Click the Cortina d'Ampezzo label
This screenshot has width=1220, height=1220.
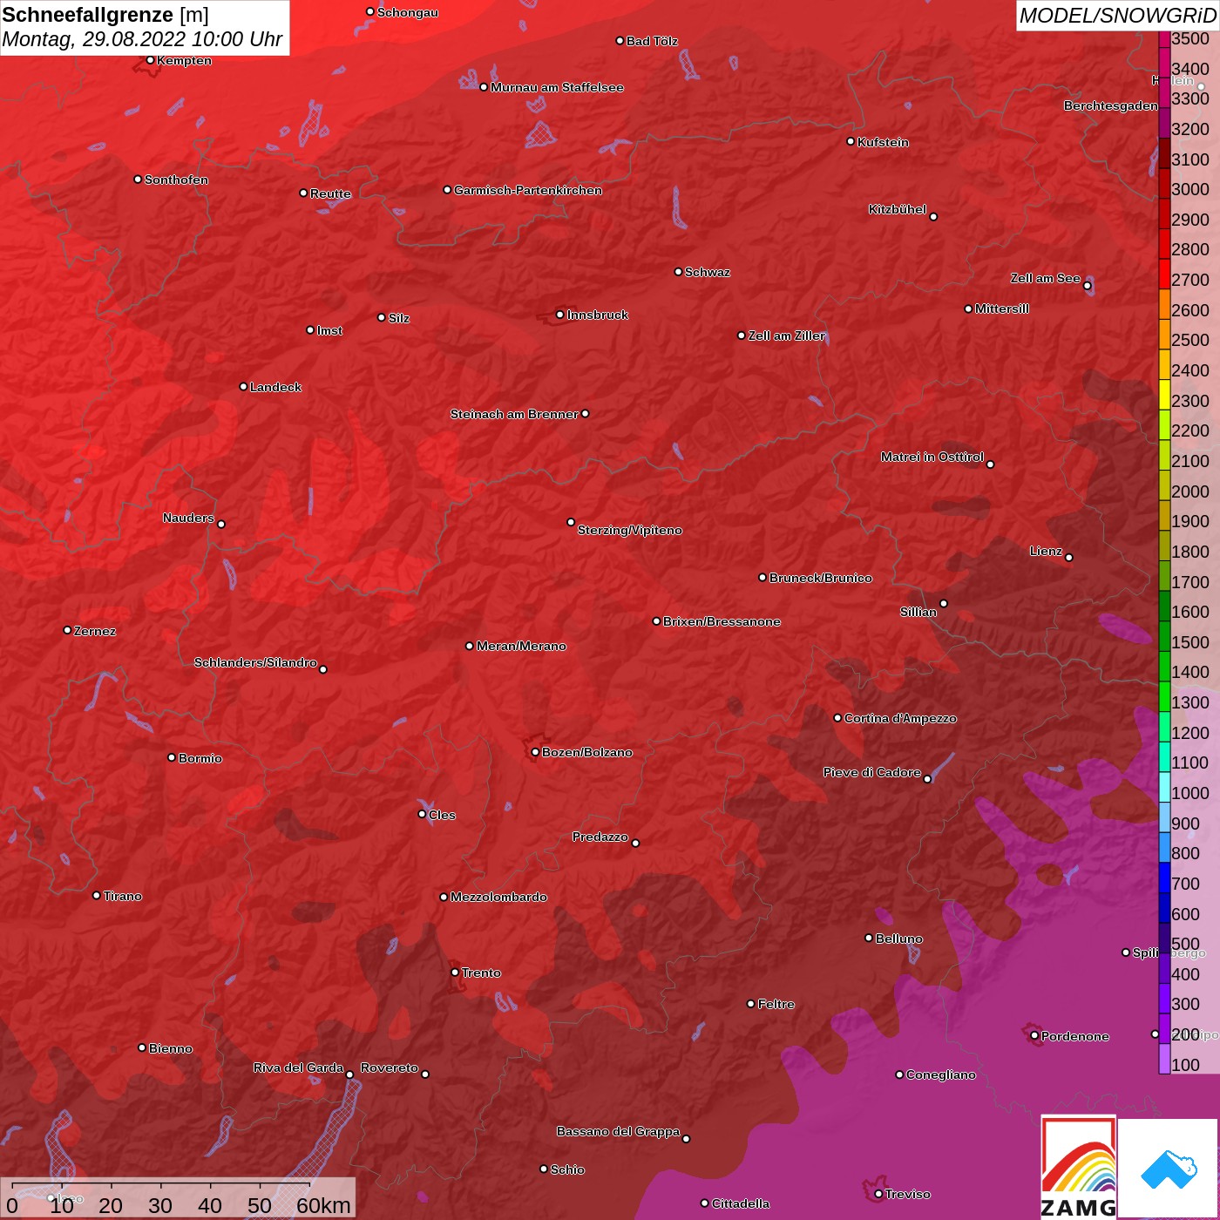[900, 718]
